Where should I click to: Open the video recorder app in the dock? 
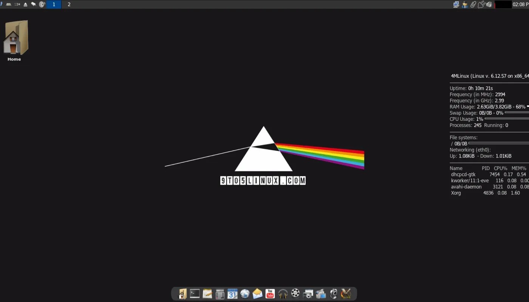320,293
